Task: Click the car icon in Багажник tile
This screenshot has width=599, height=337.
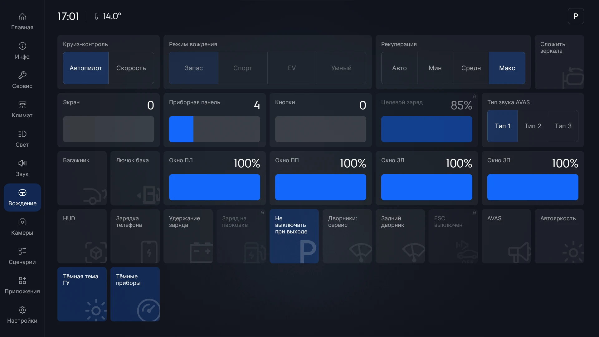Action: point(95,196)
